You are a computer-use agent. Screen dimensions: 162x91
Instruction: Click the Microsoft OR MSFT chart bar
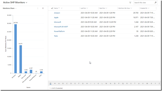coord(31,71)
